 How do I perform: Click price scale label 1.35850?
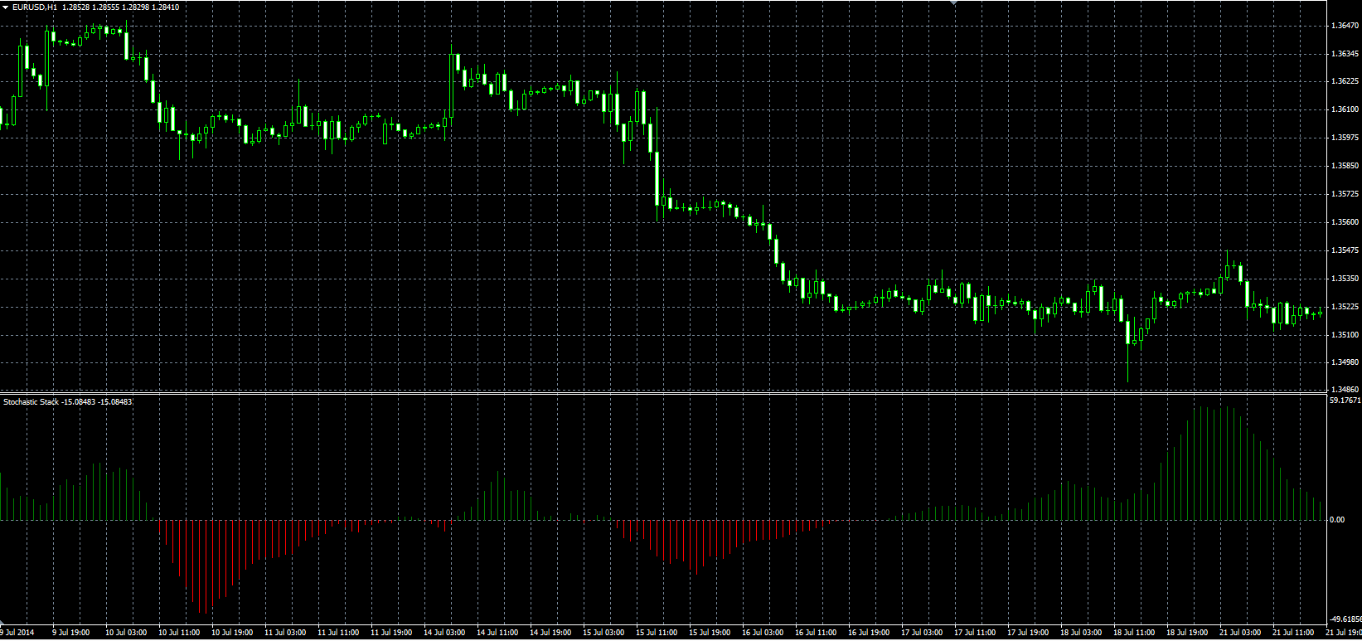pos(1344,166)
